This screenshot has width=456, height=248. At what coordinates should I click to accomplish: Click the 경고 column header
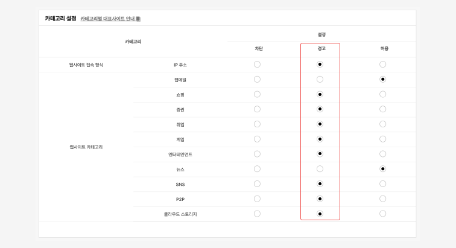(x=321, y=49)
